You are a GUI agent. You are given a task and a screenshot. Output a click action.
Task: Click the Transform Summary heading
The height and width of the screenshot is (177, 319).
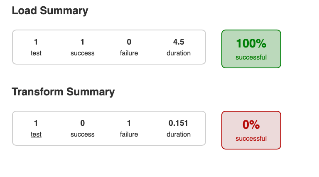[63, 92]
